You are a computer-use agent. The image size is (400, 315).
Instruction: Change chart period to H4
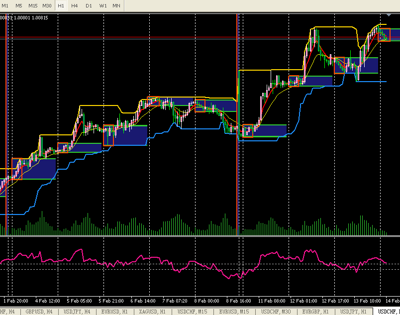click(75, 5)
